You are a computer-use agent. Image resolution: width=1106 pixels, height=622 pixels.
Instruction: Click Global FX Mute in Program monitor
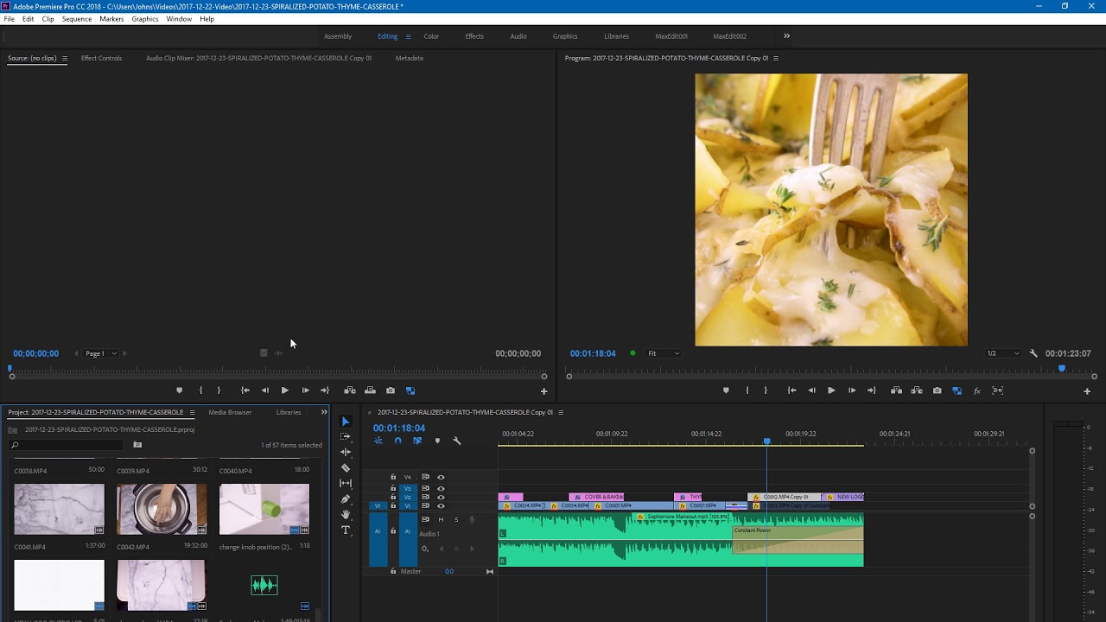coord(977,390)
